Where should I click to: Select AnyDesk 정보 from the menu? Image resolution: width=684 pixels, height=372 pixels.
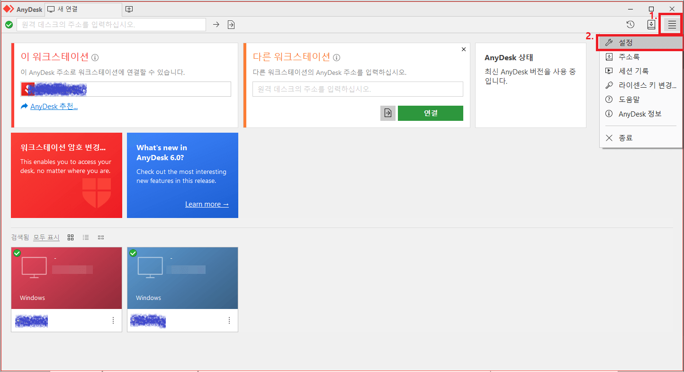coord(641,114)
